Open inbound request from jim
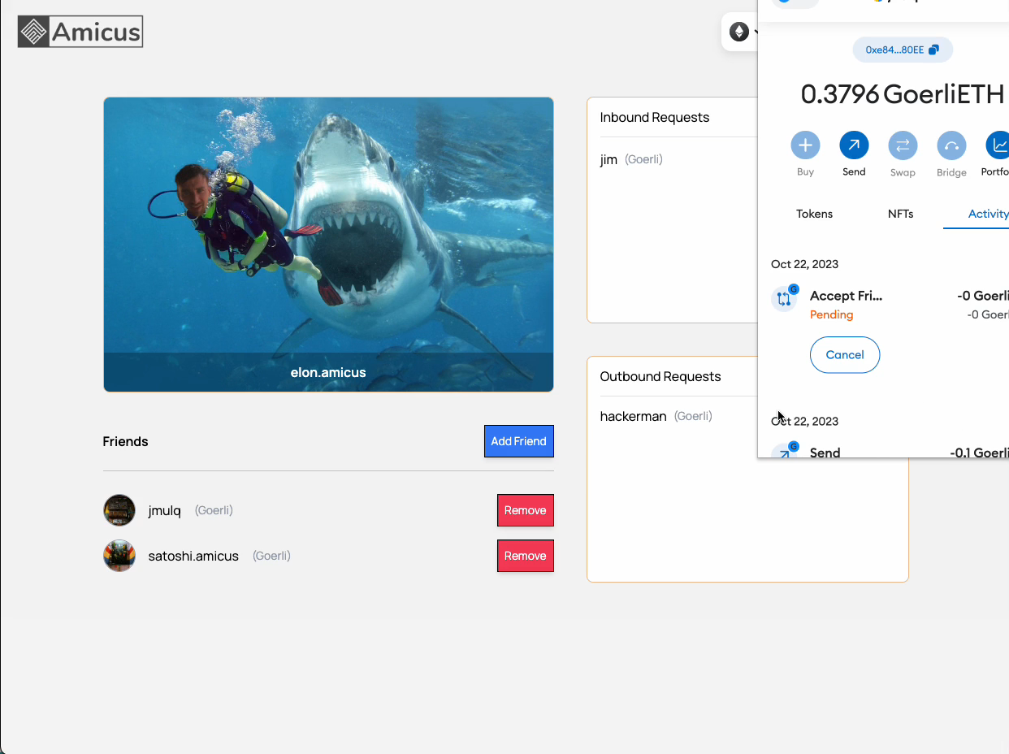Image resolution: width=1009 pixels, height=754 pixels. click(x=608, y=159)
